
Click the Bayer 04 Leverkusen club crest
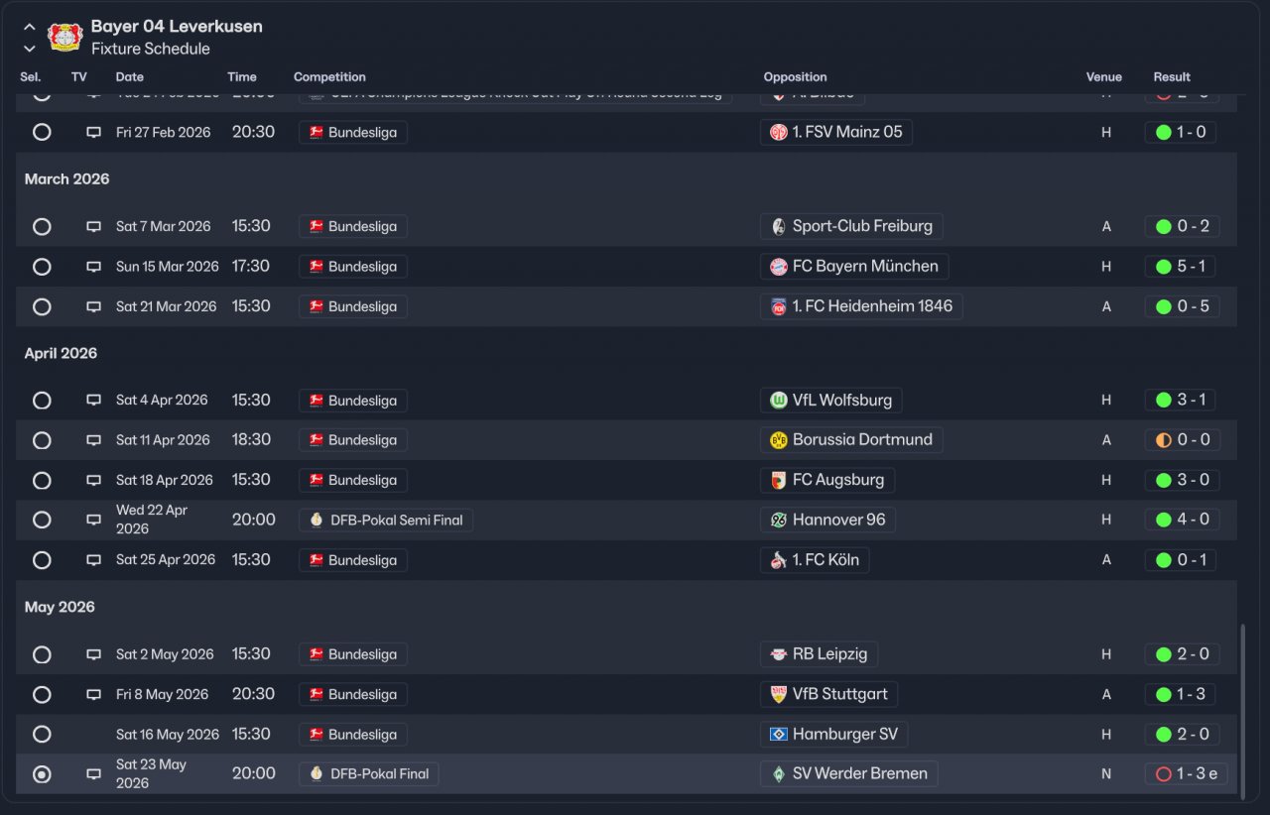[x=64, y=37]
